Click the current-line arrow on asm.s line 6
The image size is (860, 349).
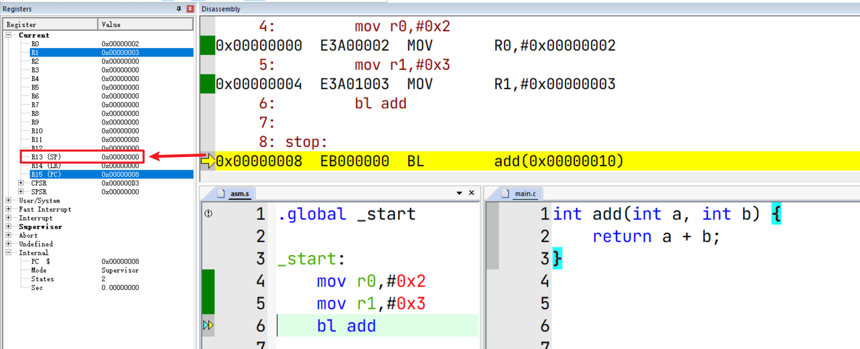tap(208, 325)
